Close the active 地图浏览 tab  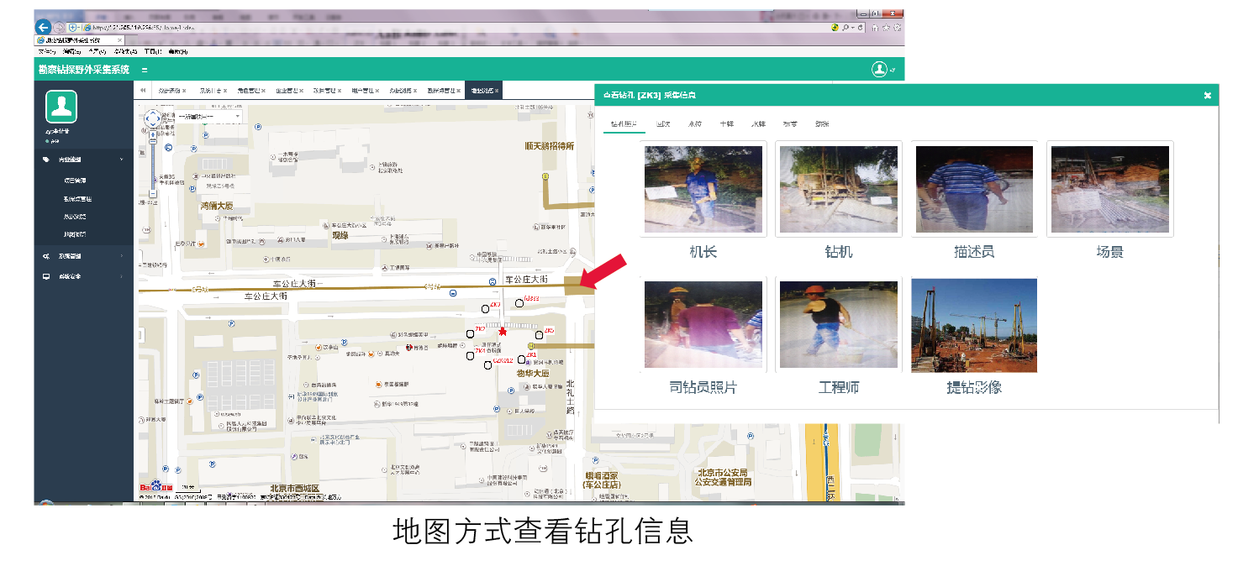497,91
